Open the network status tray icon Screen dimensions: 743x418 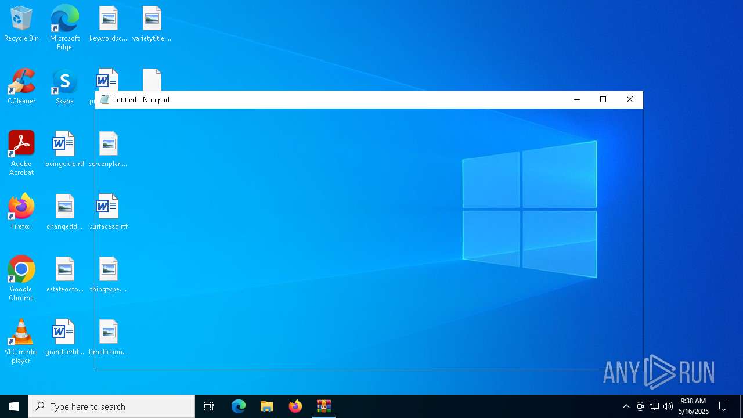654,406
